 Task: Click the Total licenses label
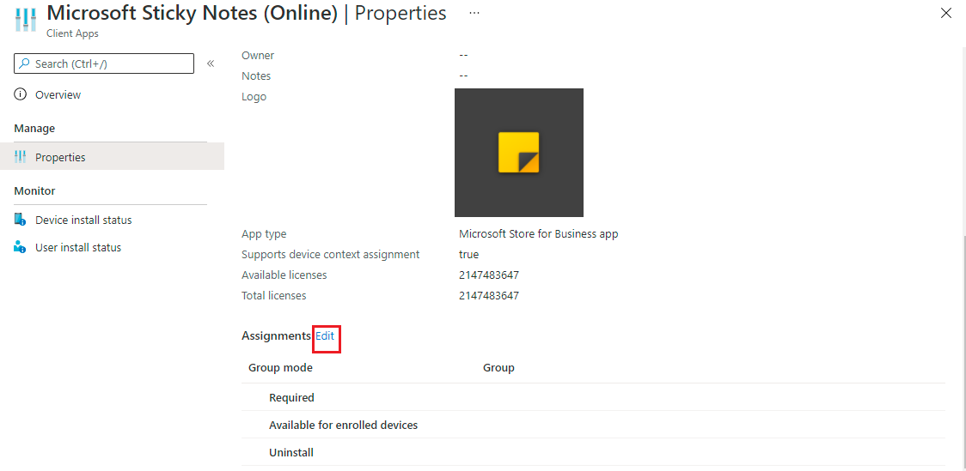pyautogui.click(x=273, y=296)
